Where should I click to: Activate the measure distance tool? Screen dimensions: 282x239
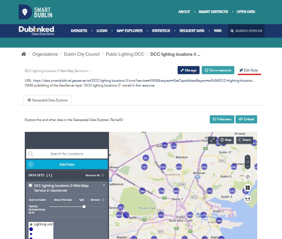tap(247, 199)
